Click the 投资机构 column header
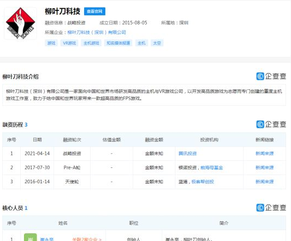This screenshot has height=241, width=291. pos(209,140)
